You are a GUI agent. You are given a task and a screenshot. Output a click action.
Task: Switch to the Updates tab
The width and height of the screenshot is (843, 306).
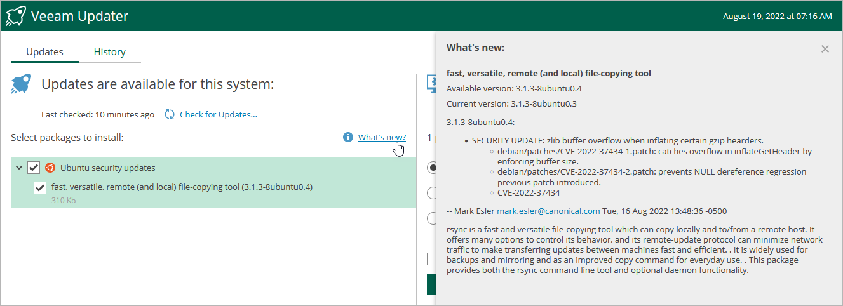(x=44, y=52)
